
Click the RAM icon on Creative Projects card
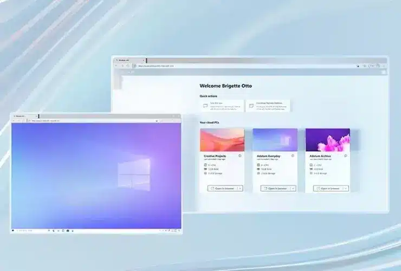205,169
